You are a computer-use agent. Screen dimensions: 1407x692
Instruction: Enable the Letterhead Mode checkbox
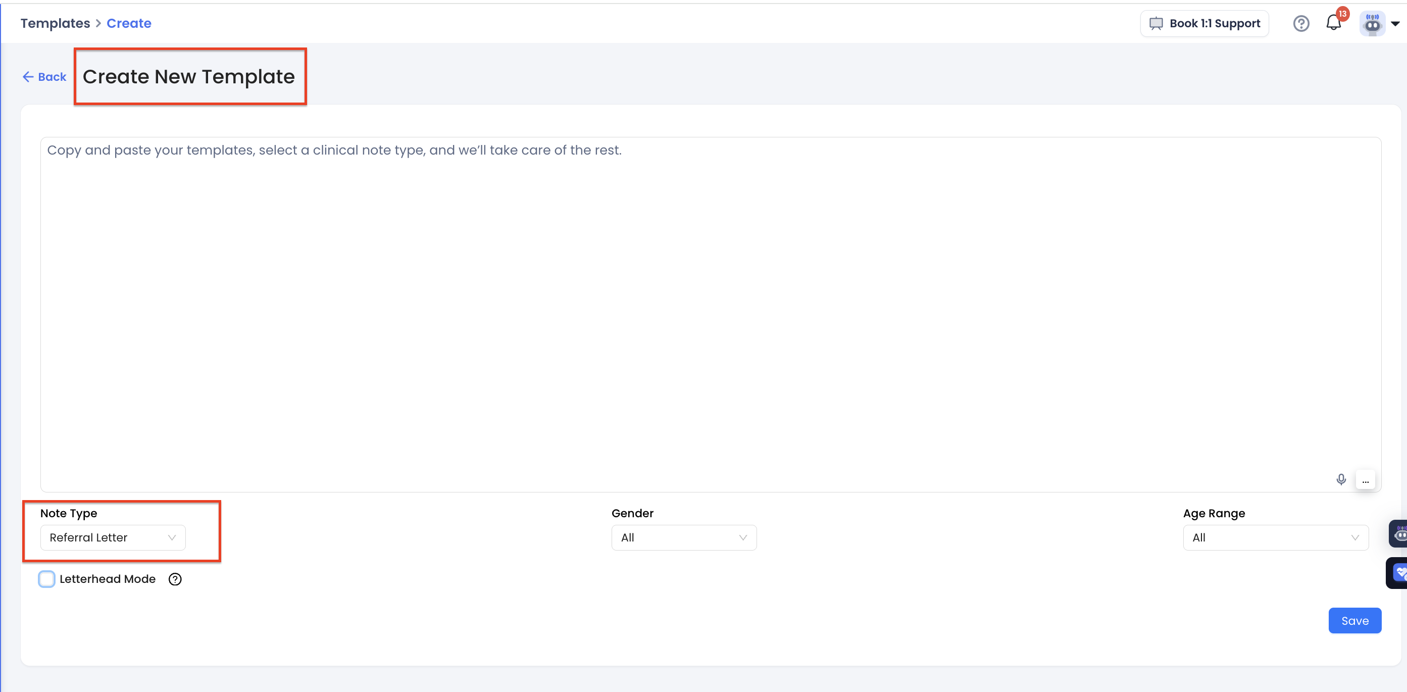[47, 579]
